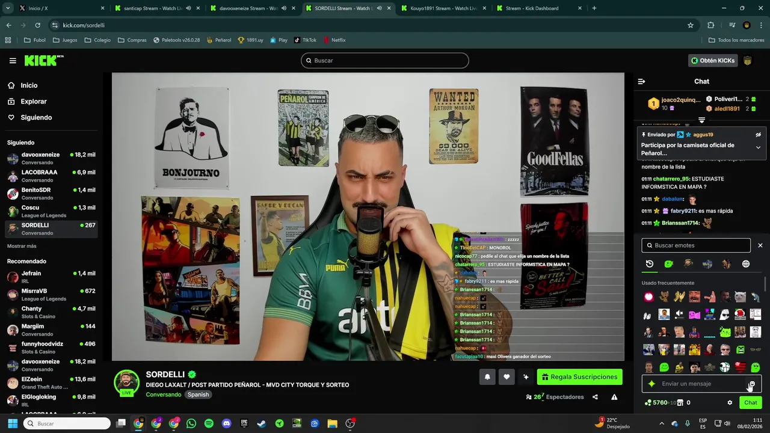Collapse the chat panel with arrow icon
Image resolution: width=770 pixels, height=433 pixels.
tap(641, 81)
